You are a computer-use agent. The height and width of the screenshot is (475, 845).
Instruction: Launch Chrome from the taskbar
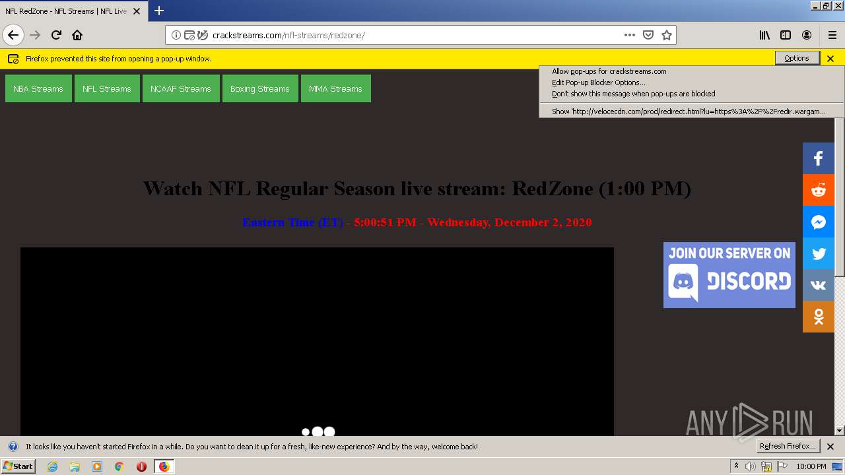click(x=119, y=466)
